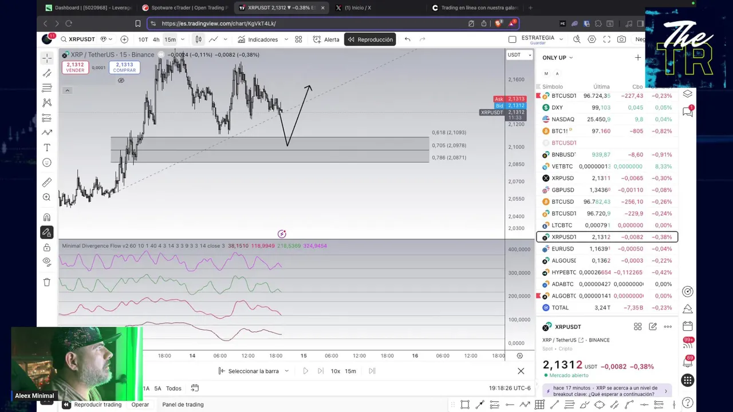Image resolution: width=733 pixels, height=412 pixels.
Task: Select the text annotation tool
Action: click(x=47, y=148)
